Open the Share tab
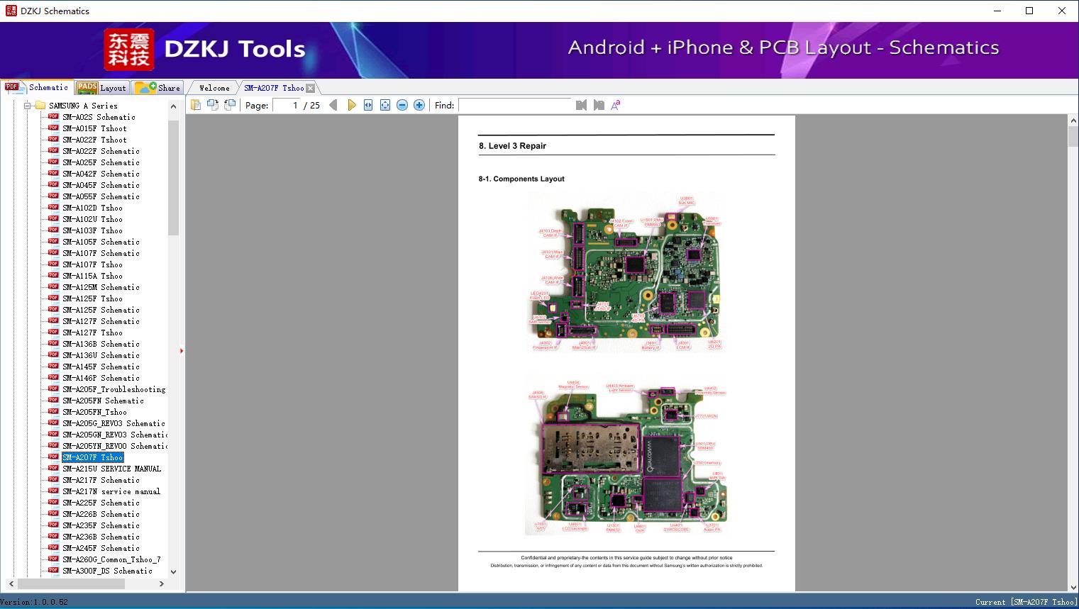 [157, 87]
